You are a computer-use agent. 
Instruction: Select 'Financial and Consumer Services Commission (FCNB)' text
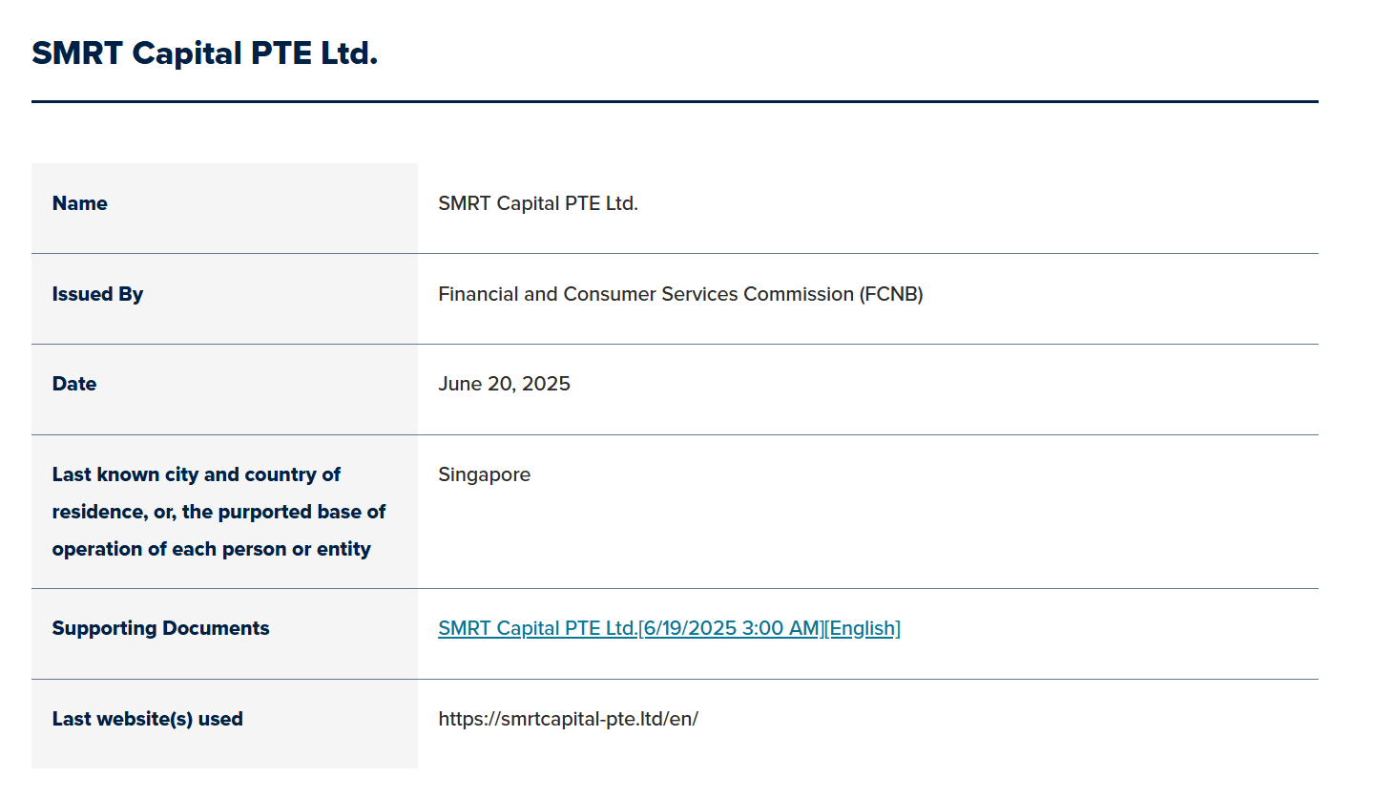pyautogui.click(x=680, y=294)
